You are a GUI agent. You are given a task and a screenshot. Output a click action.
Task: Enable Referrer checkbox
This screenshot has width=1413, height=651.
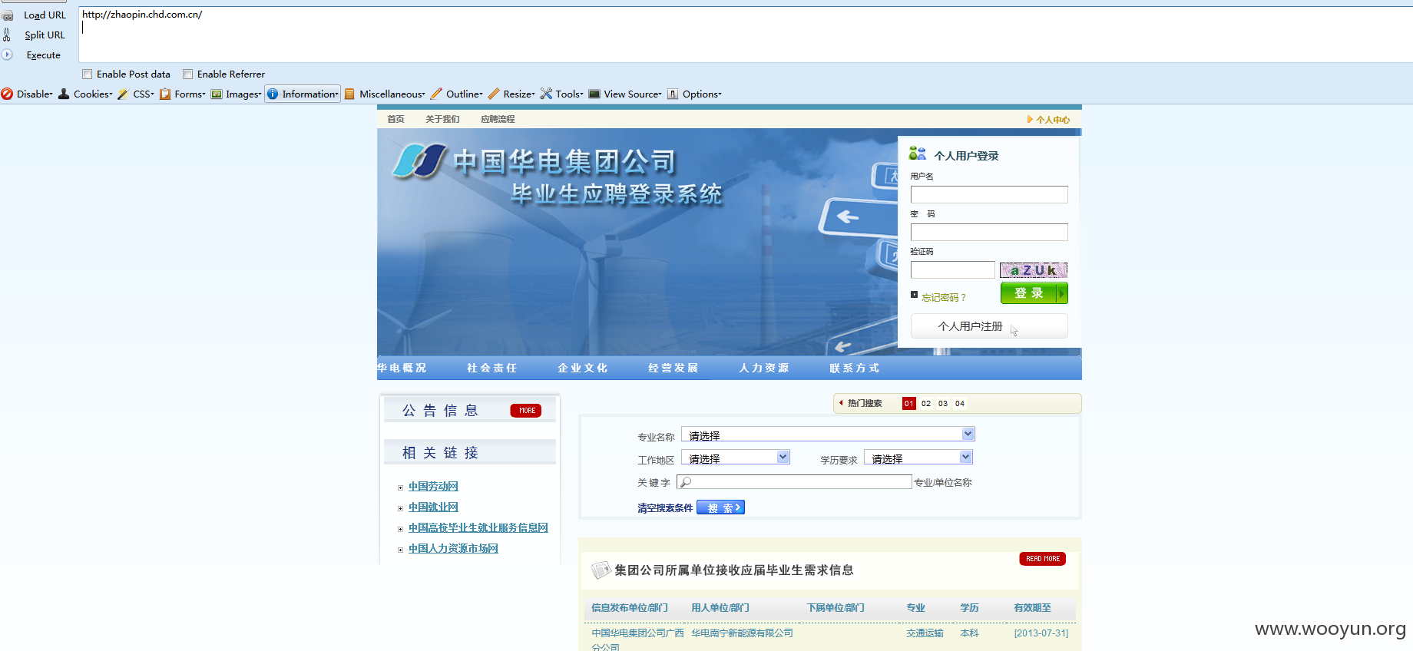[x=187, y=74]
